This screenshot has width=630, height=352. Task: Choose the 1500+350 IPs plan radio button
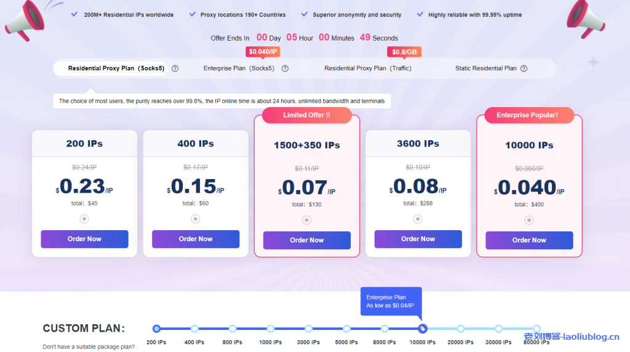tap(306, 220)
